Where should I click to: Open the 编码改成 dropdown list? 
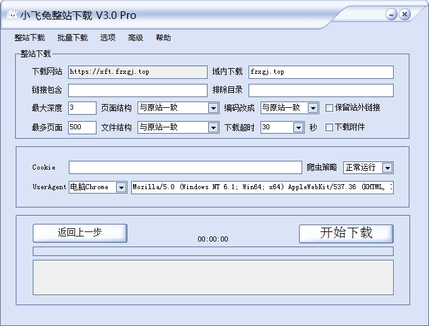313,108
